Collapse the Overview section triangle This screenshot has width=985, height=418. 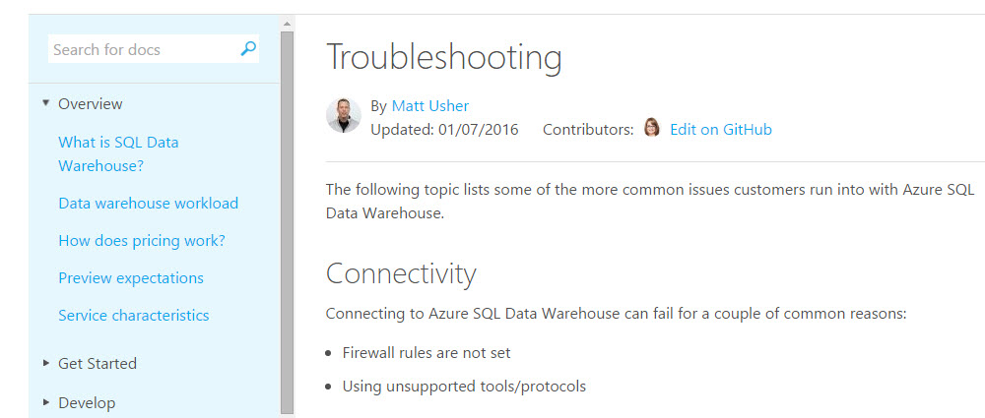coord(45,103)
